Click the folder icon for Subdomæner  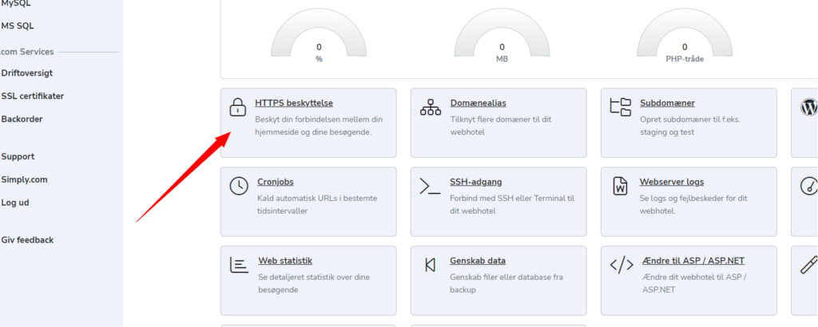[620, 107]
